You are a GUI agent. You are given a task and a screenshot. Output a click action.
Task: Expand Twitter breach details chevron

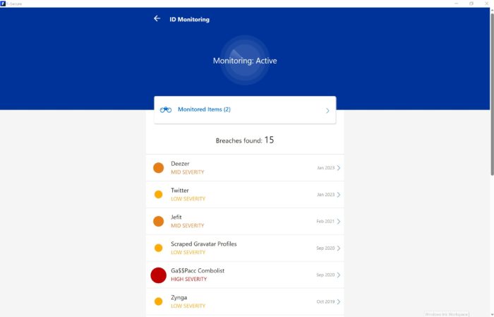pyautogui.click(x=339, y=194)
